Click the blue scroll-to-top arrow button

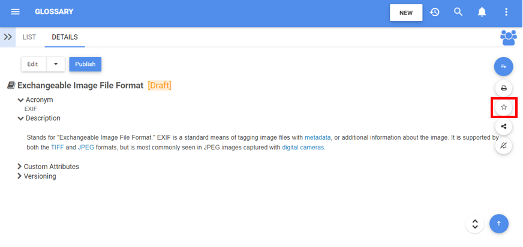(499, 224)
